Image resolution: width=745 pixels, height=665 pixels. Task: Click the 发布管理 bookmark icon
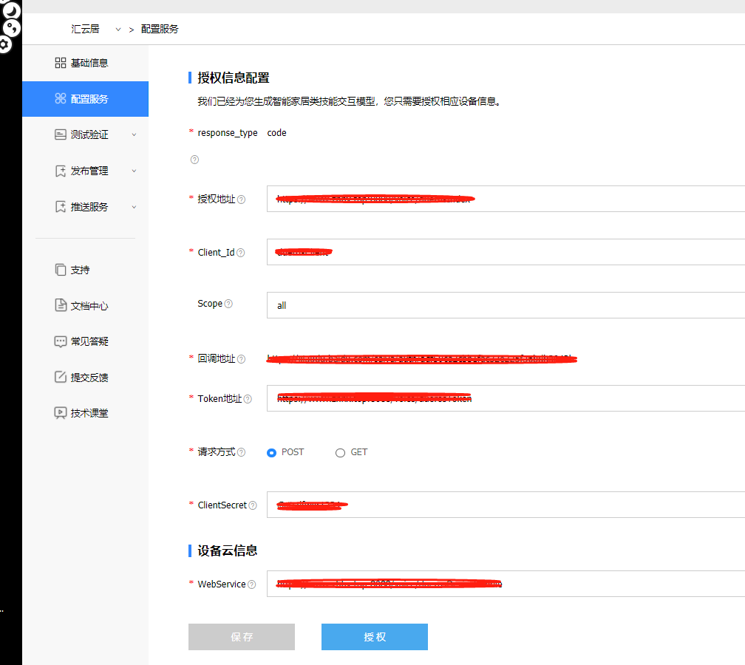[x=61, y=171]
